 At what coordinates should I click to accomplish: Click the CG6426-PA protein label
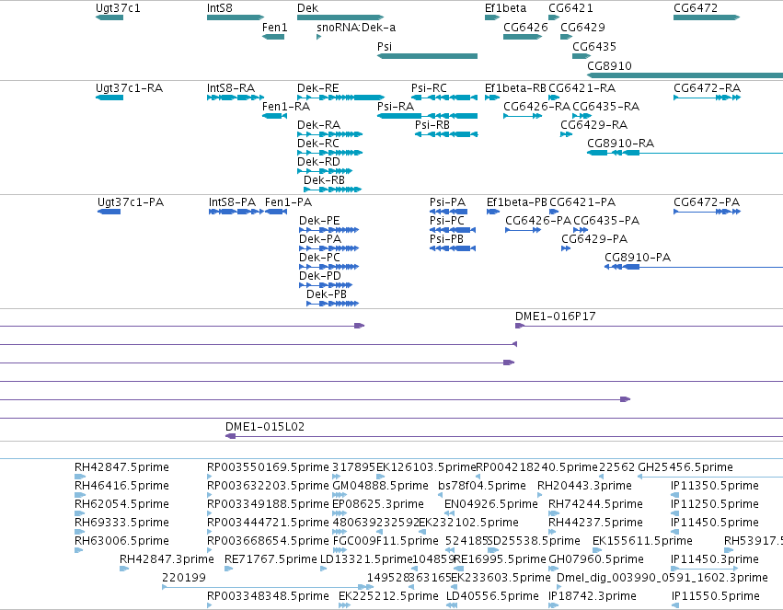(x=538, y=221)
